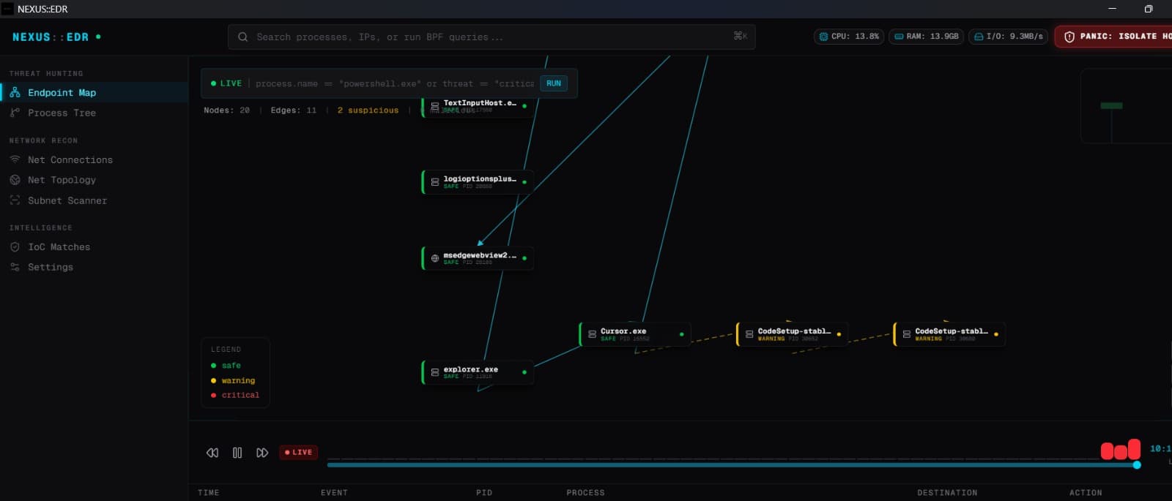Open Settings from sidebar
Viewport: 1172px width, 501px height.
pos(94,267)
